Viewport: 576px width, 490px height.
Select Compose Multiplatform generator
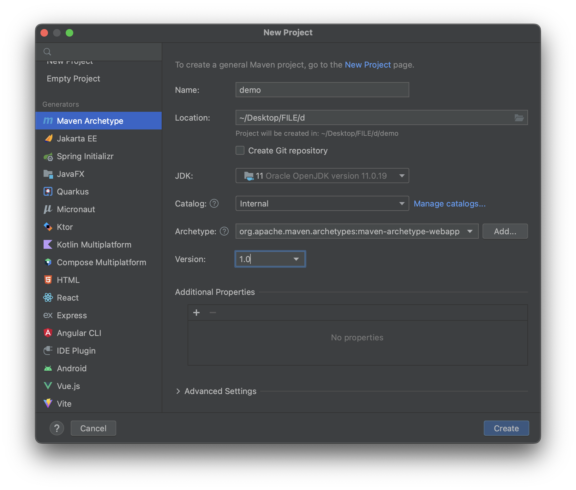pyautogui.click(x=99, y=262)
